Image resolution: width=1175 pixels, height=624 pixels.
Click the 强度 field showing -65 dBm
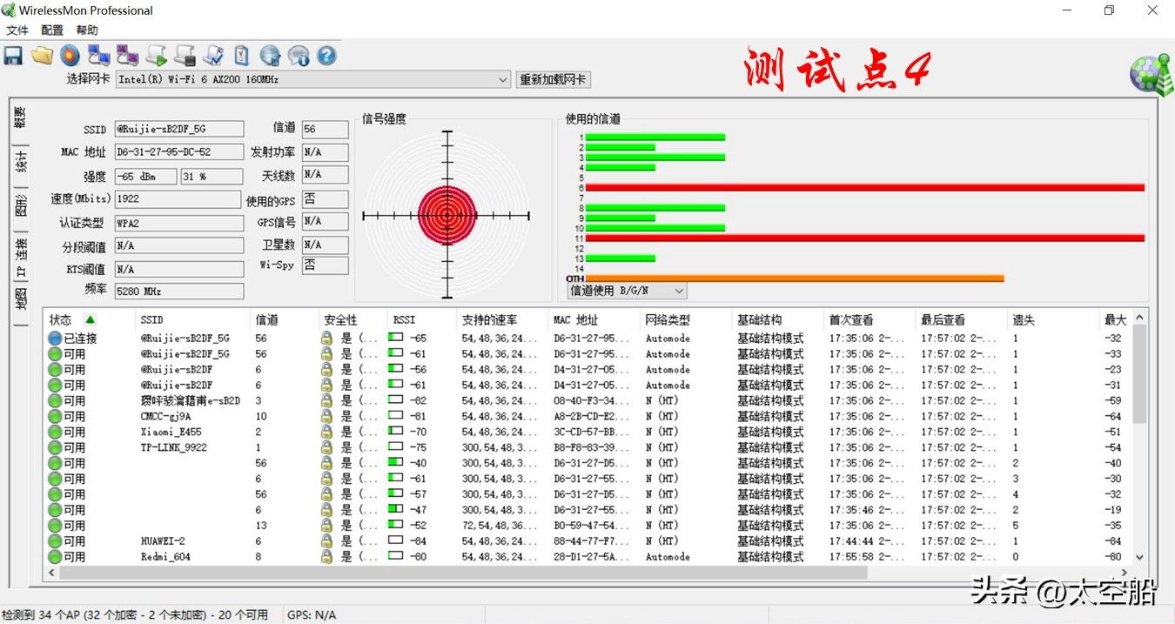tap(145, 177)
